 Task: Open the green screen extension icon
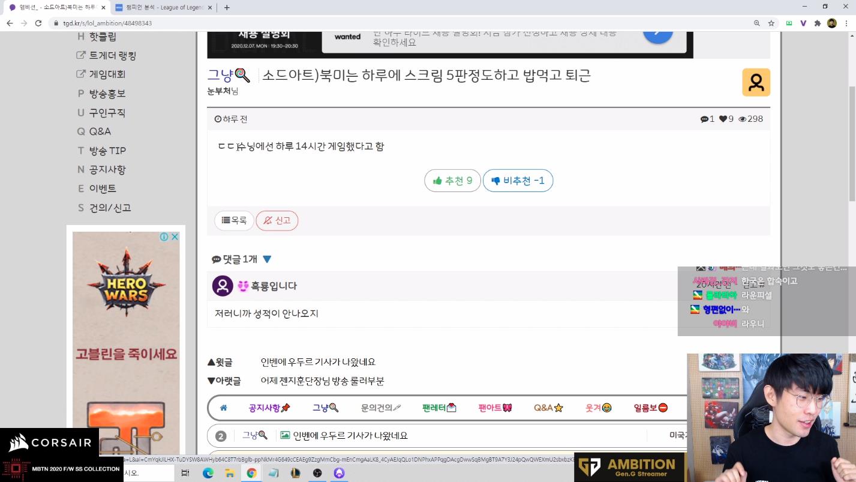(x=789, y=23)
